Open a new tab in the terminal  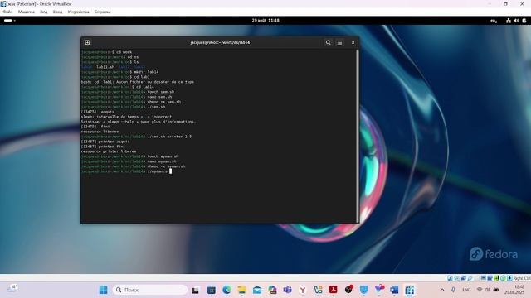pos(87,42)
